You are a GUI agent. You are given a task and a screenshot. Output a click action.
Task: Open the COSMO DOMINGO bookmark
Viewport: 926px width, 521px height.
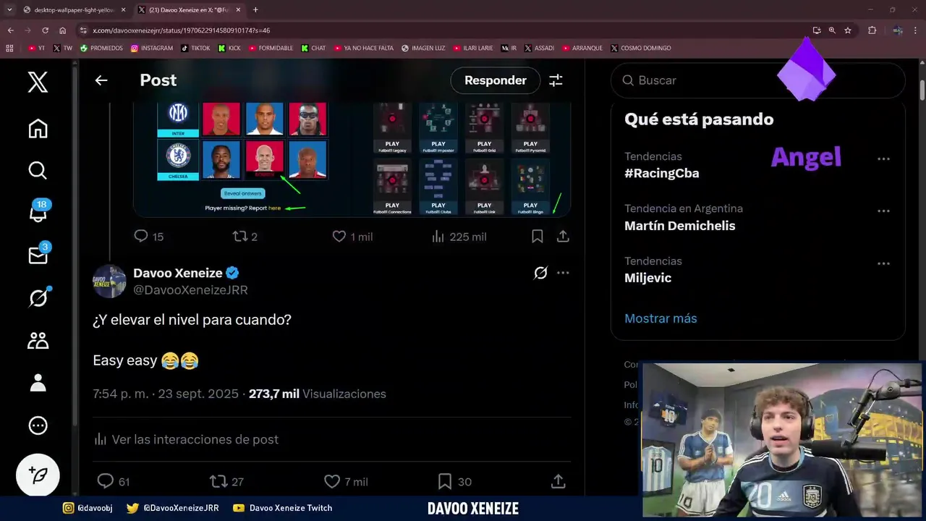point(641,48)
